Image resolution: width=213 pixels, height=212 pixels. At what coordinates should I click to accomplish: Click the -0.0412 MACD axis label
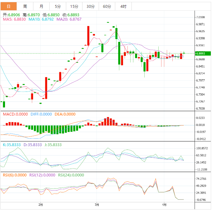tap(201, 139)
